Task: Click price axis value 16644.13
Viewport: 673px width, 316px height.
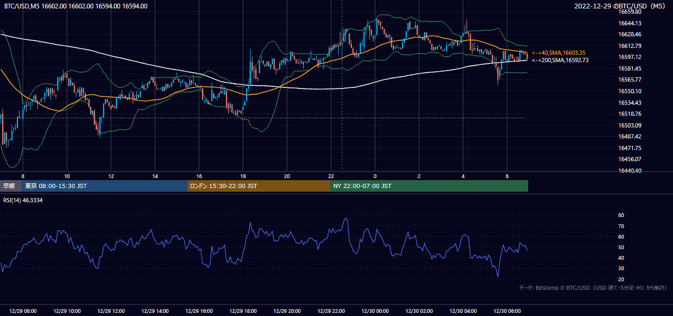Action: (x=629, y=23)
